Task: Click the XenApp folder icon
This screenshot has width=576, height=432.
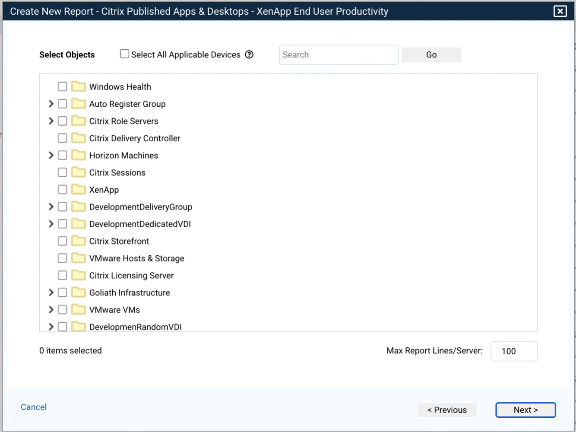Action: tap(78, 190)
